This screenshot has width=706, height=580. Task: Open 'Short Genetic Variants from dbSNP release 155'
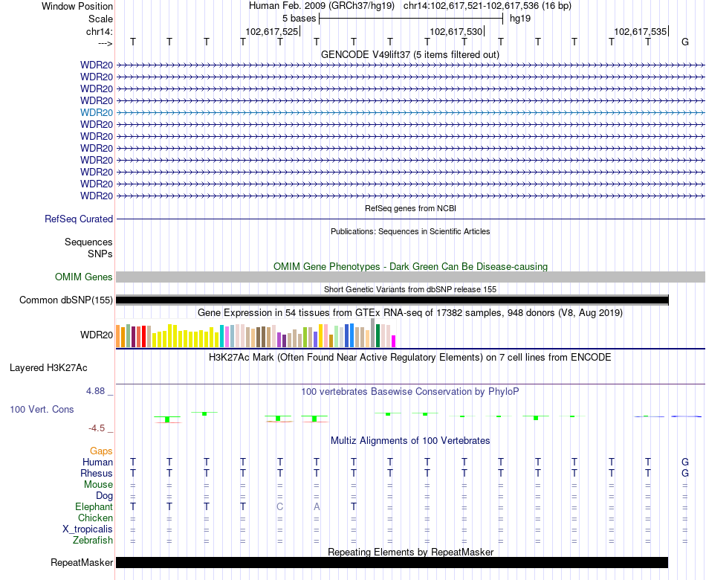[x=409, y=289]
